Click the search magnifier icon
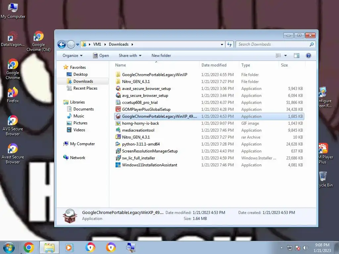The height and width of the screenshot is (254, 339). (x=312, y=44)
